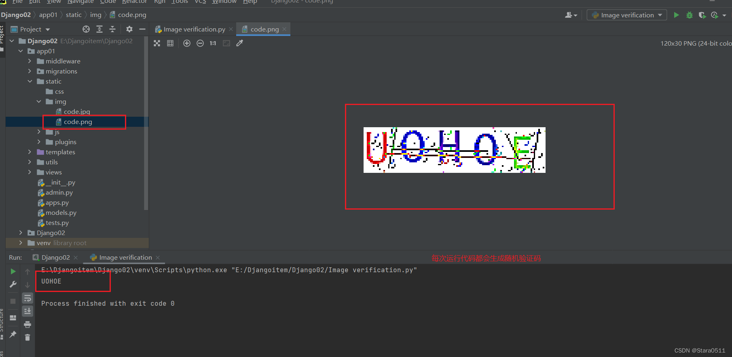
Task: Open Project panel settings gear
Action: click(129, 29)
